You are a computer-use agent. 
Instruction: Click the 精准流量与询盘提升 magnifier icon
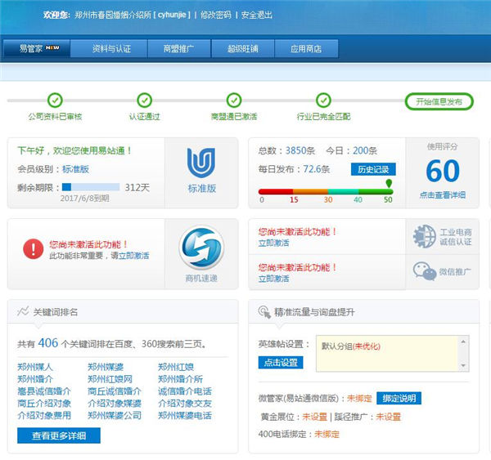pos(264,312)
